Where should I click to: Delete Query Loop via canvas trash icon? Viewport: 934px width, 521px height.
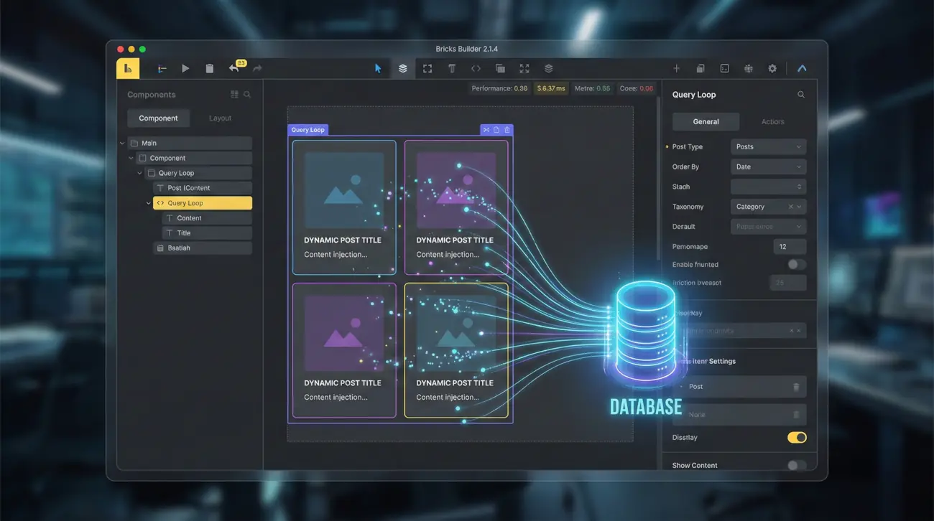[507, 130]
